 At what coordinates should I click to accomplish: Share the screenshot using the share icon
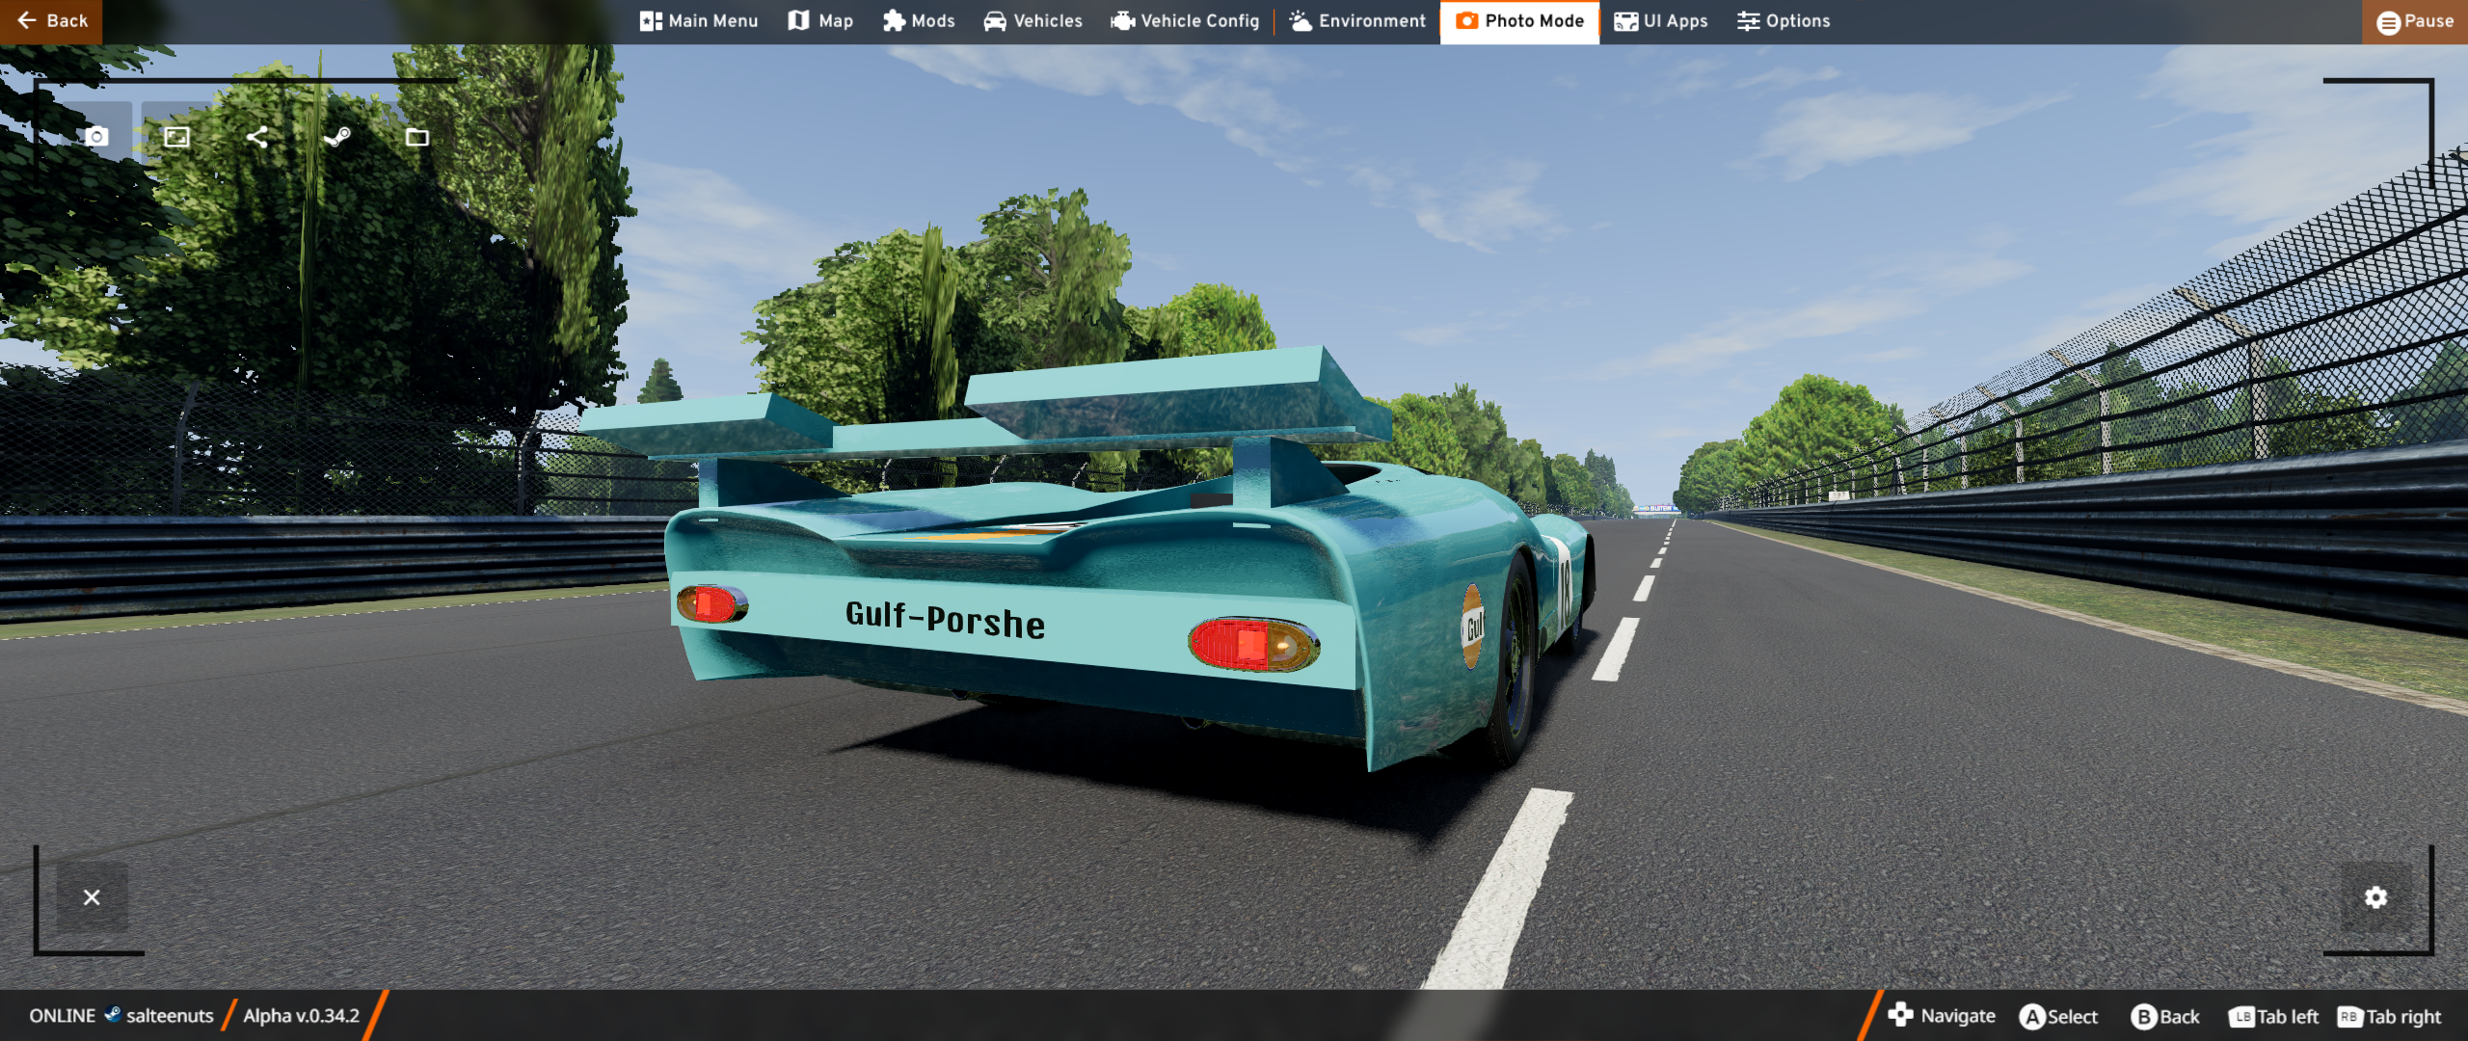pos(256,137)
